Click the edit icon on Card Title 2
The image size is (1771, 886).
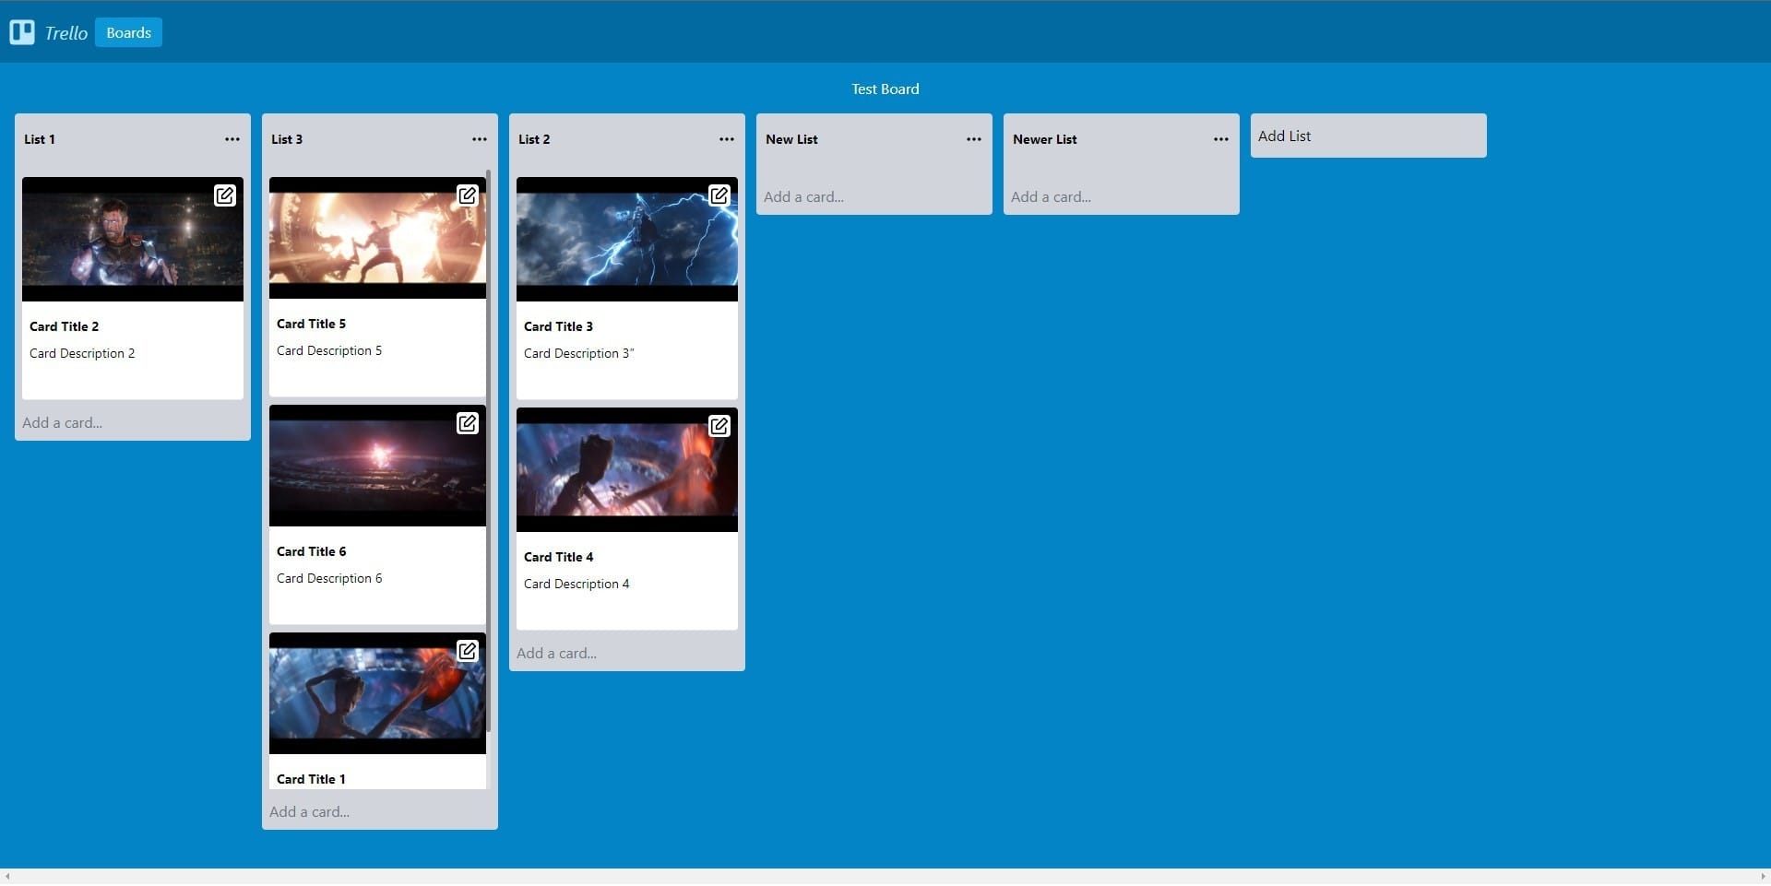tap(226, 195)
